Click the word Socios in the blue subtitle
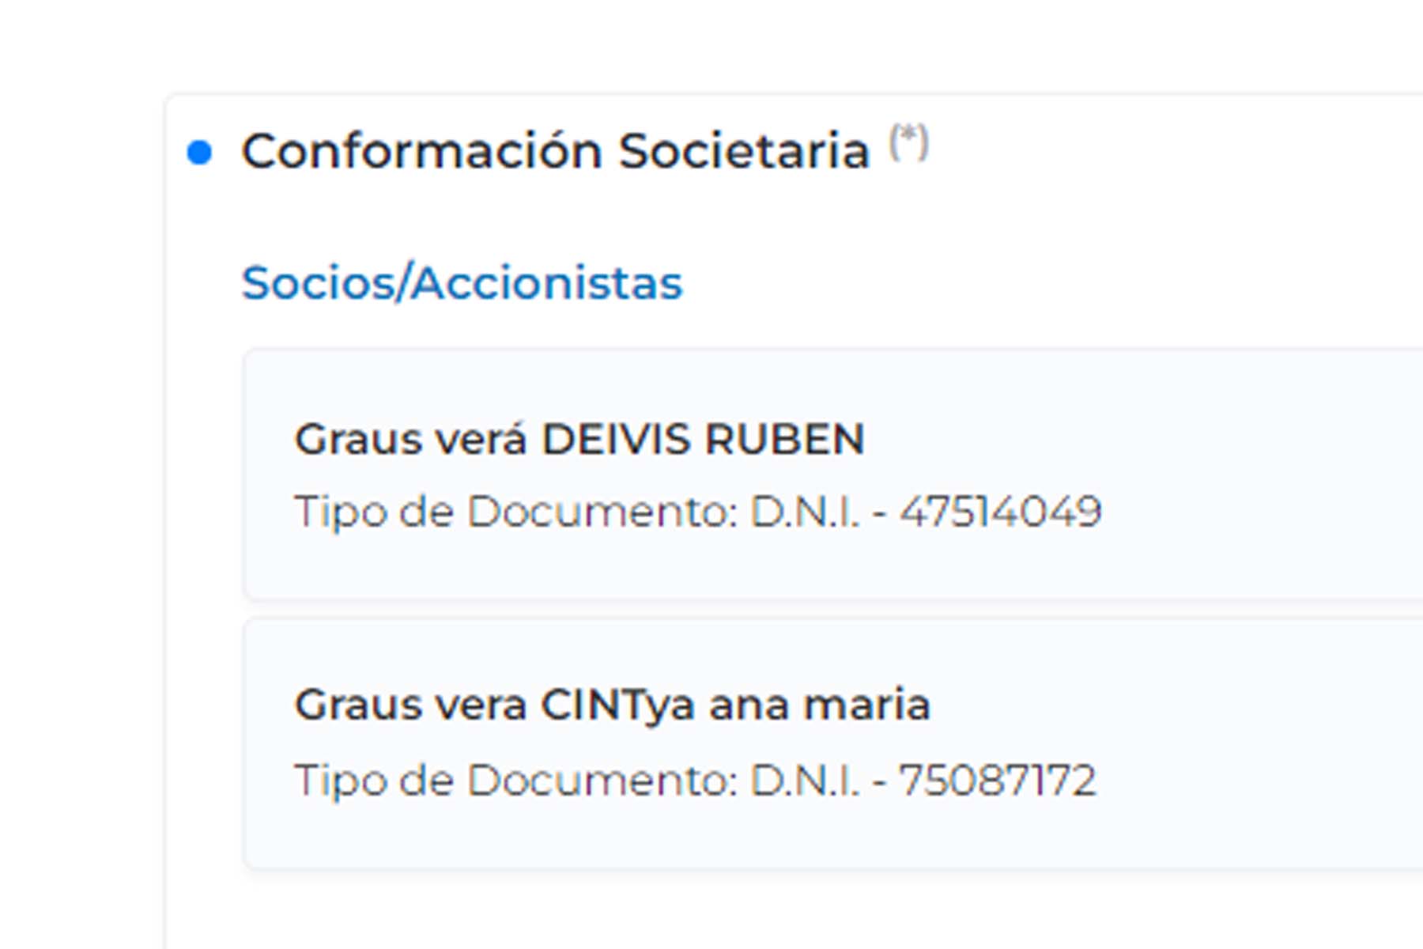The height and width of the screenshot is (949, 1423). point(319,283)
